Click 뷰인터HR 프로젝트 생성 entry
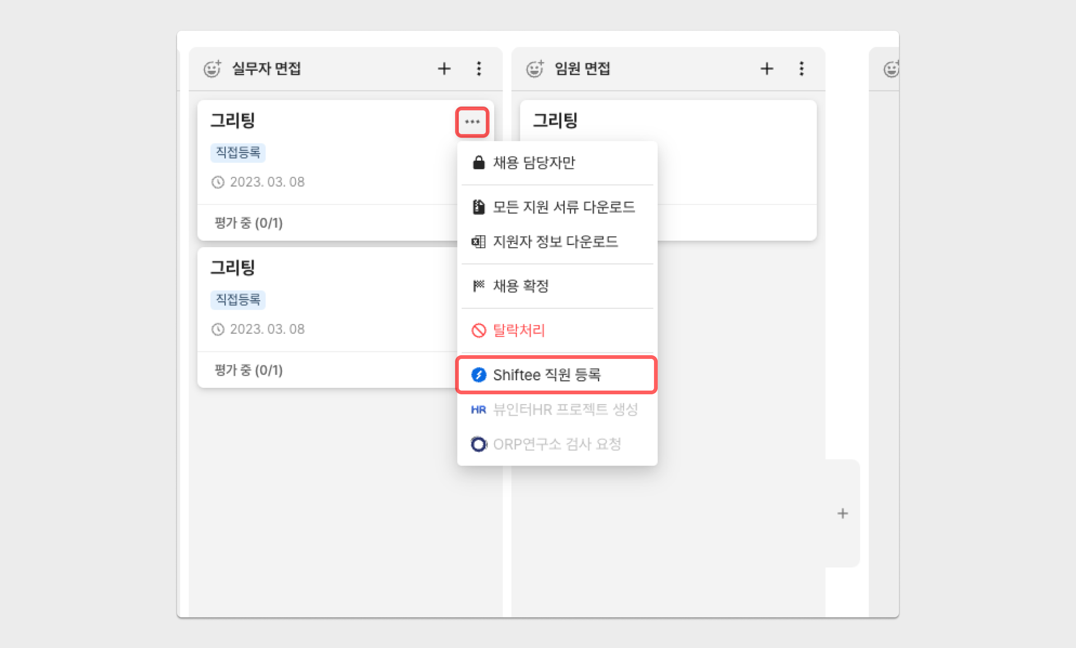This screenshot has height=648, width=1076. click(x=565, y=410)
